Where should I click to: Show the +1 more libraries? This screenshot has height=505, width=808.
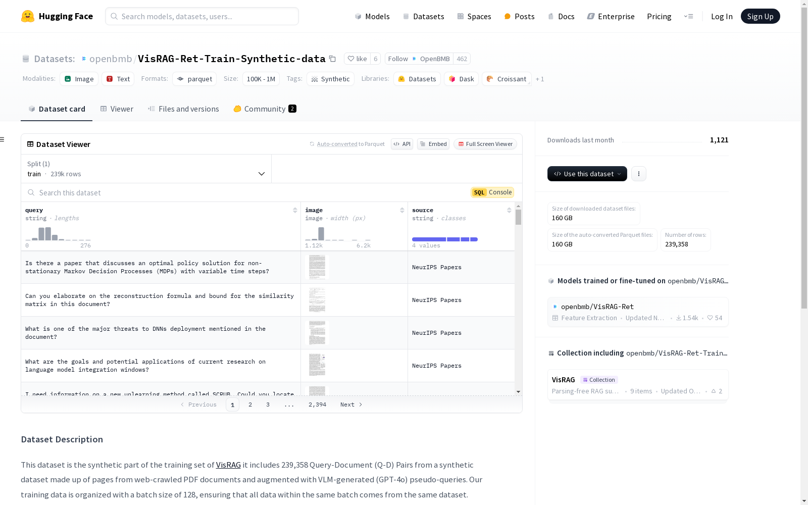point(540,79)
